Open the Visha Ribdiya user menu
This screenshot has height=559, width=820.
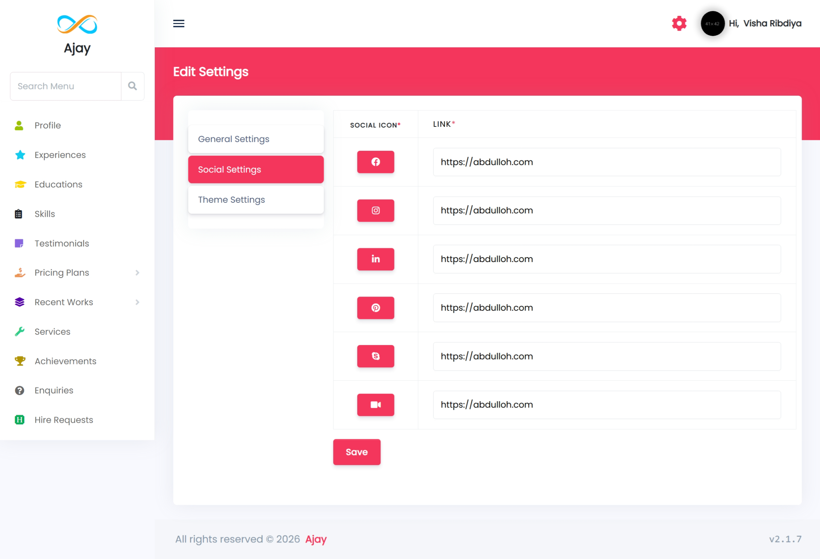click(x=765, y=23)
